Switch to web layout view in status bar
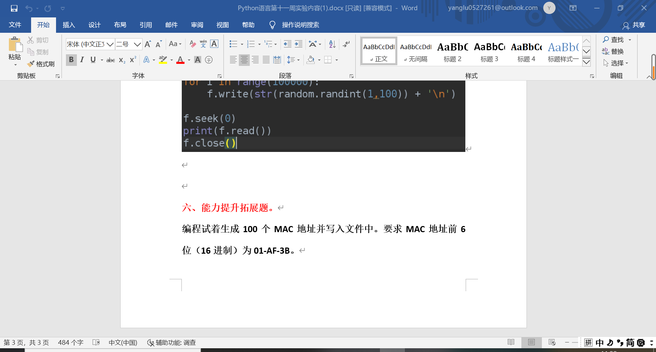This screenshot has width=656, height=352. click(x=552, y=342)
